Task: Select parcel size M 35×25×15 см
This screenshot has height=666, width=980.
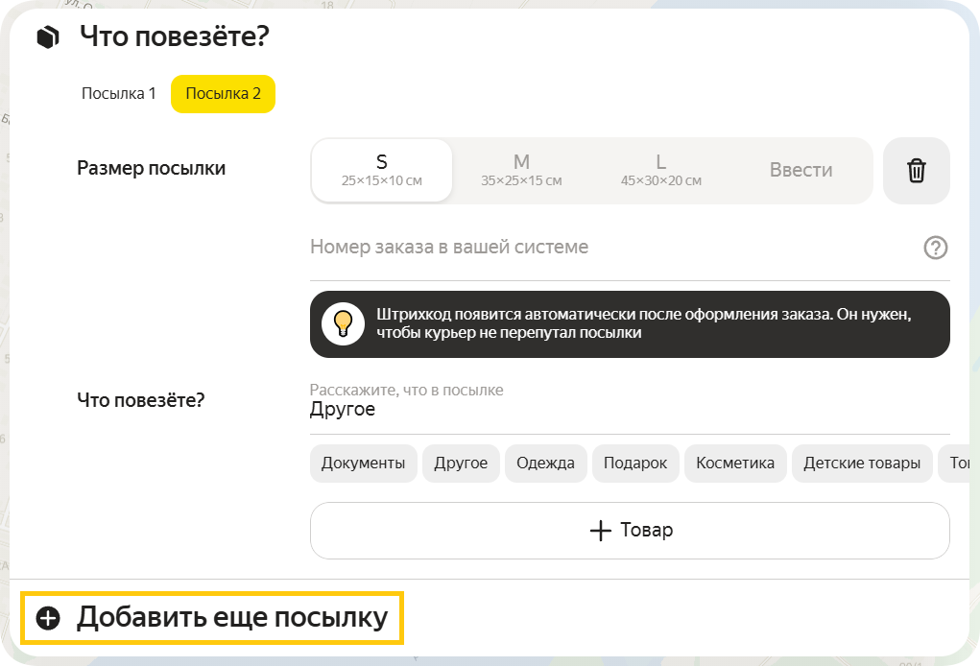Action: (x=520, y=170)
